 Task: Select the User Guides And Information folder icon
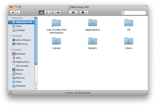click(56, 23)
